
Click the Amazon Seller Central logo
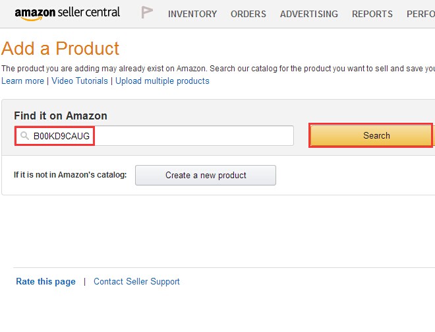tap(67, 13)
